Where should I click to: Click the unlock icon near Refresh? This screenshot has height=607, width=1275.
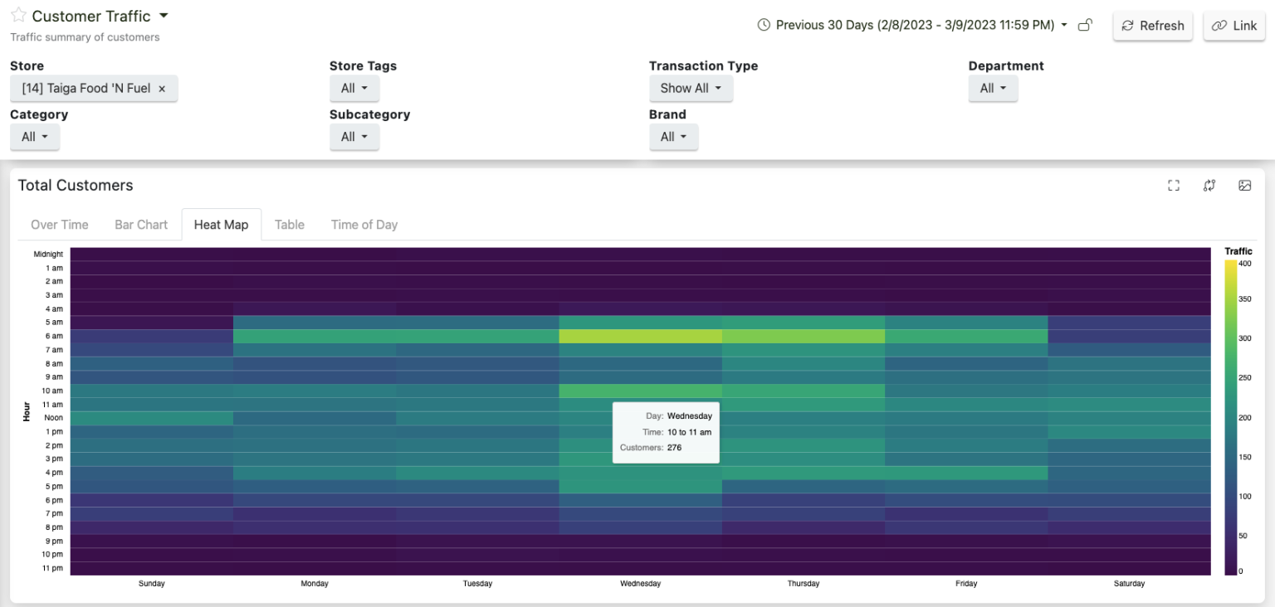click(x=1085, y=25)
